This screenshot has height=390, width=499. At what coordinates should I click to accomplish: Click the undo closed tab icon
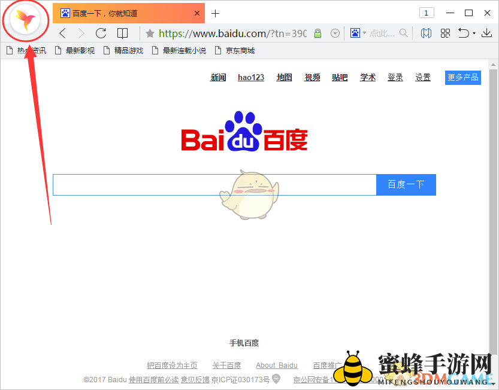(x=464, y=33)
